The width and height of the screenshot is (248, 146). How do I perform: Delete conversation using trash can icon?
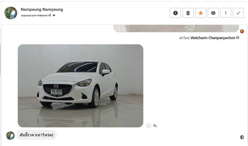click(x=188, y=13)
